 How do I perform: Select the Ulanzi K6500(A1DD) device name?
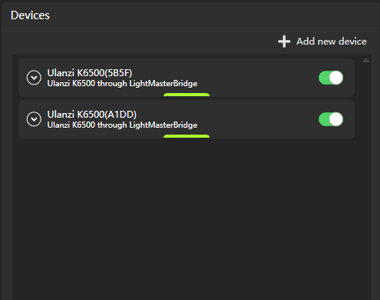(92, 115)
